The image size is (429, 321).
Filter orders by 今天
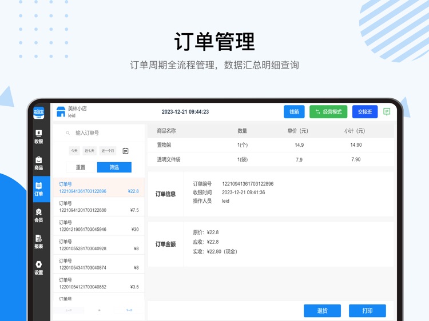[74, 151]
